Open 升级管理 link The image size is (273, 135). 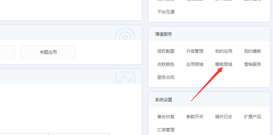click(195, 51)
